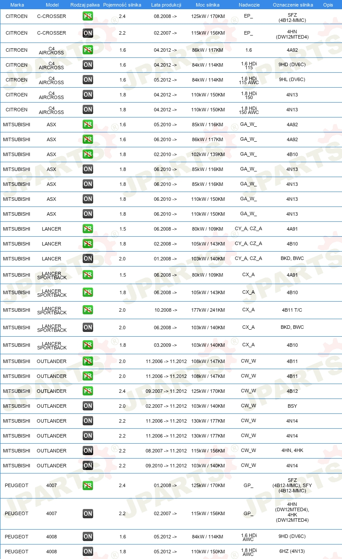This screenshot has height=559, width=342.
Task: Click the Marka column header
Action: 17,4
